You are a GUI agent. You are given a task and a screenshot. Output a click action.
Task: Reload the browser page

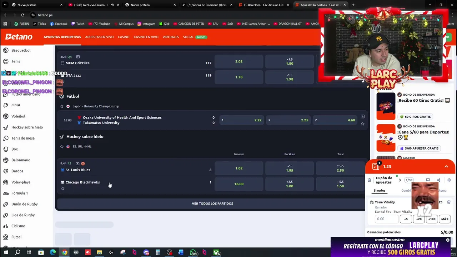23,15
